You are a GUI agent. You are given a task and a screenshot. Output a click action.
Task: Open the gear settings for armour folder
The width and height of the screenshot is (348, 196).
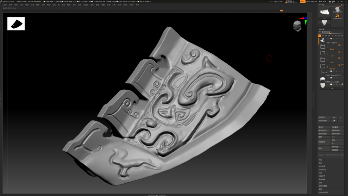pos(339,65)
